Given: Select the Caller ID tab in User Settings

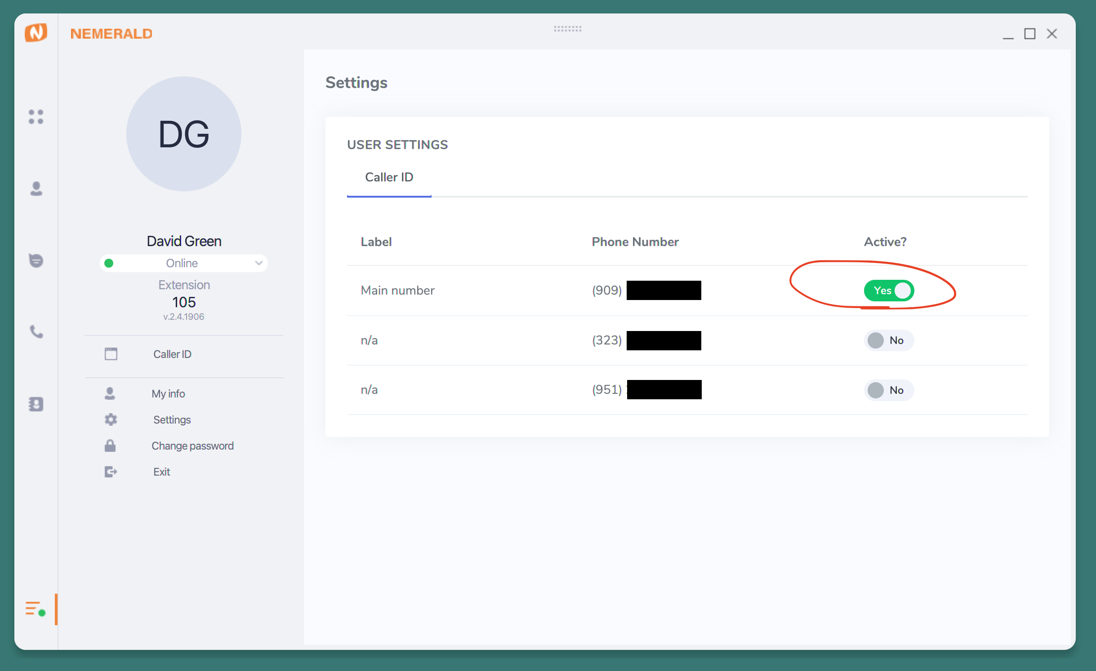Looking at the screenshot, I should coord(389,177).
